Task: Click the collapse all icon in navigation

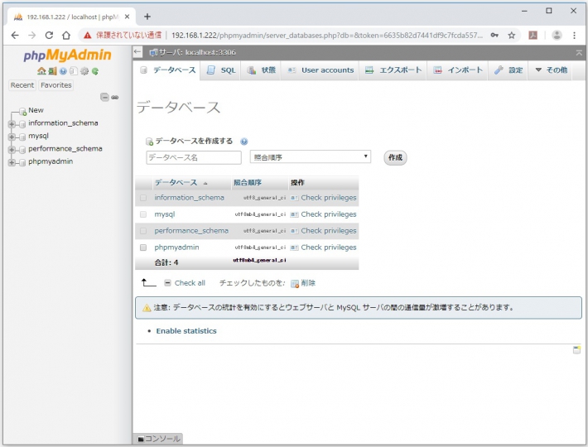Action: (x=104, y=97)
